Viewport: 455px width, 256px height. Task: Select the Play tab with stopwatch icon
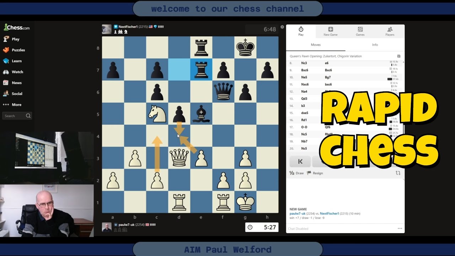[301, 31]
